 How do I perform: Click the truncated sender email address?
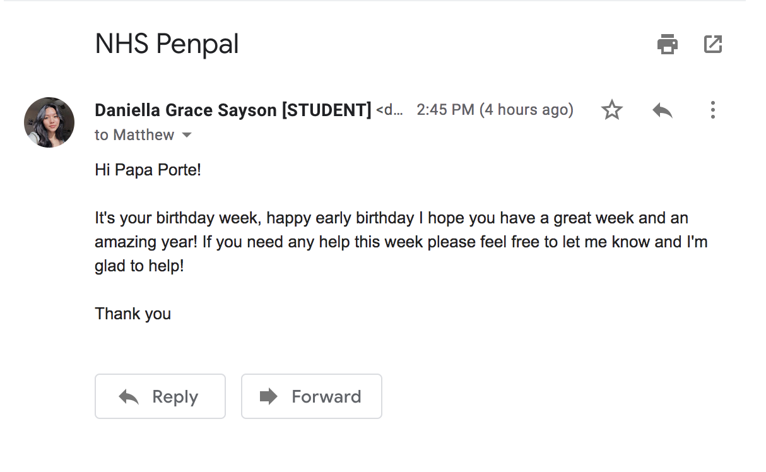(389, 110)
